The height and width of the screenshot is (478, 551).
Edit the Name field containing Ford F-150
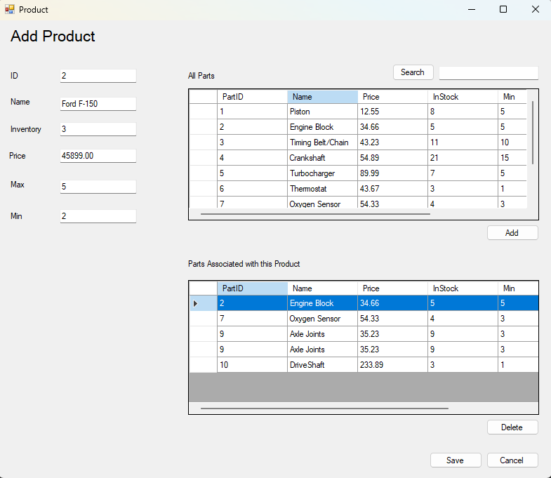pos(98,104)
